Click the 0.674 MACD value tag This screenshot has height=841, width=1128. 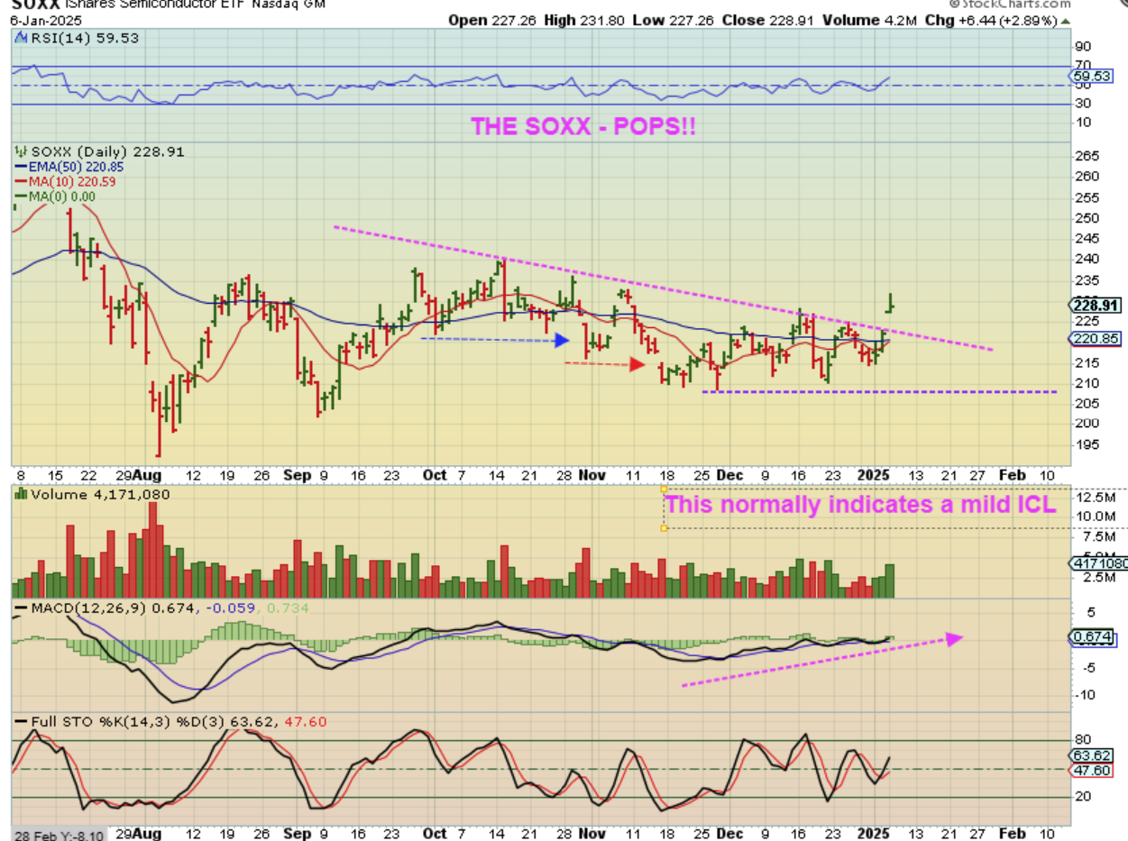[1097, 636]
